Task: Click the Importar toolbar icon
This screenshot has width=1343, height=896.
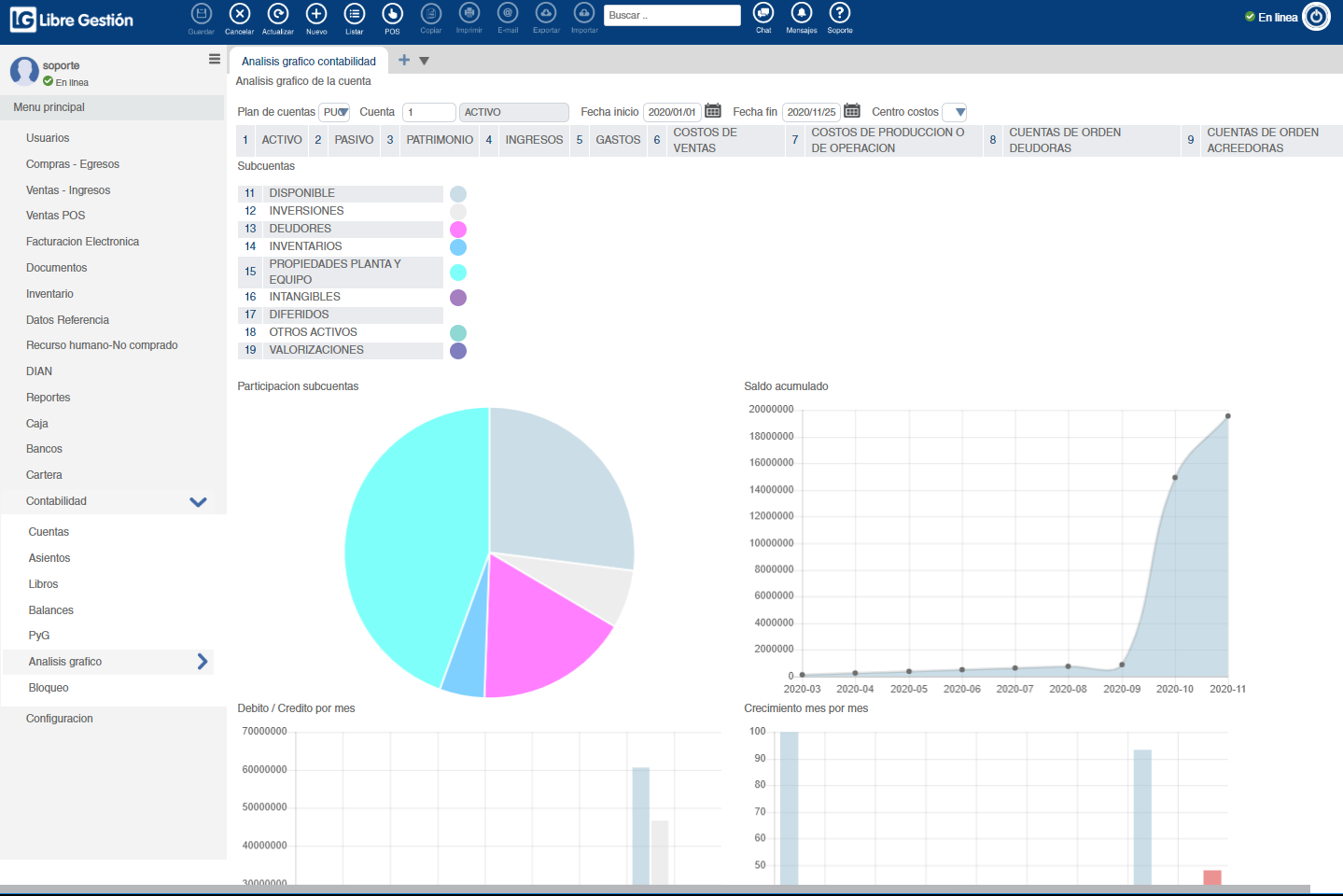Action: [584, 13]
